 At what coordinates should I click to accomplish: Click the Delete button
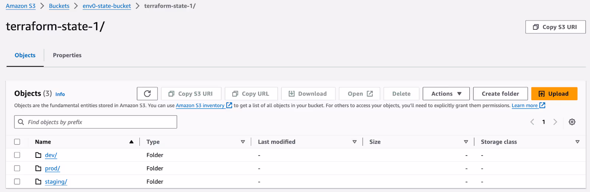coord(402,94)
